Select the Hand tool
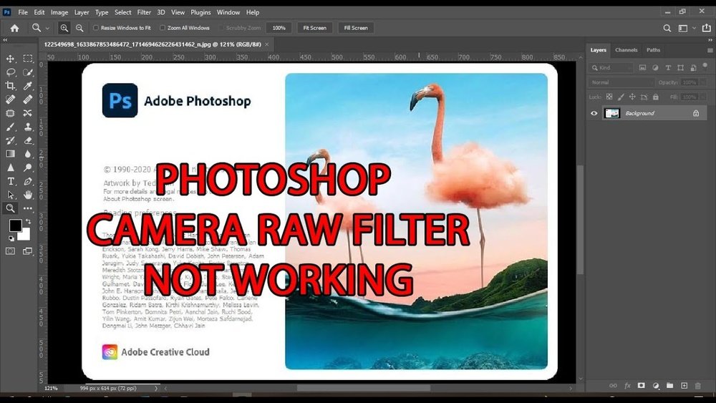 [x=28, y=195]
